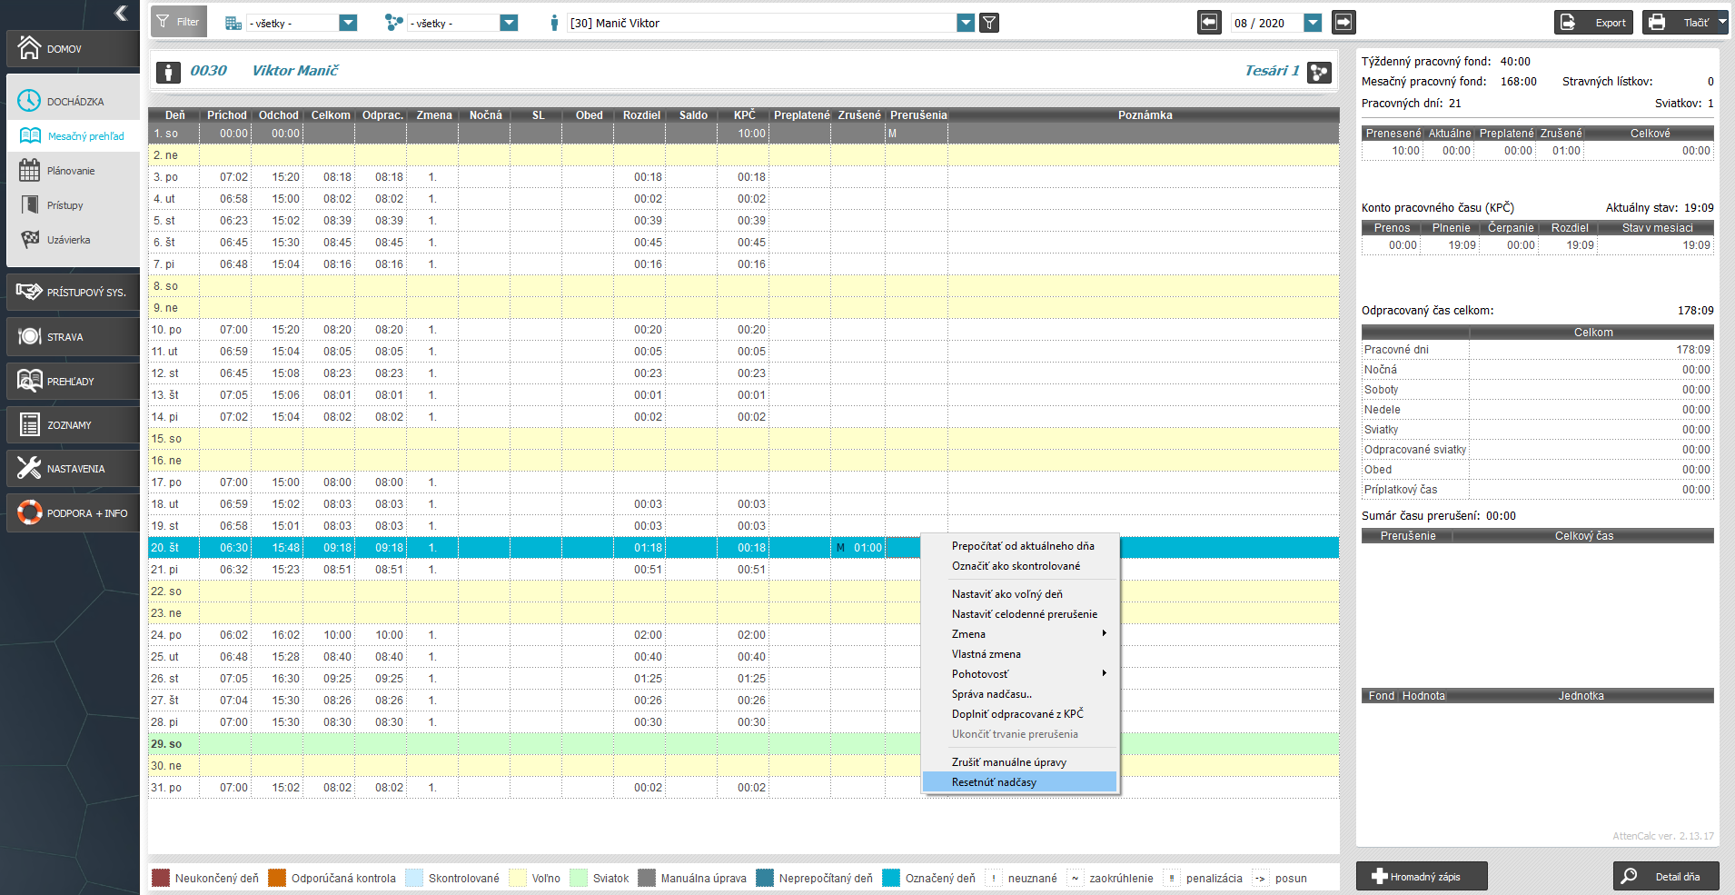Select Mesačný prehľad in the sidebar
The image size is (1735, 895).
[x=73, y=136]
